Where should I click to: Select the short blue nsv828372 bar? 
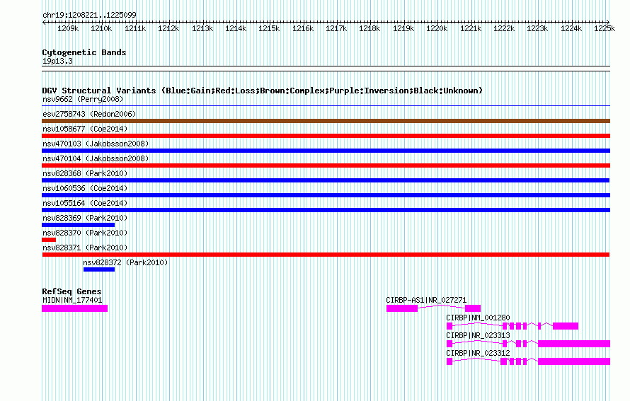(x=99, y=269)
